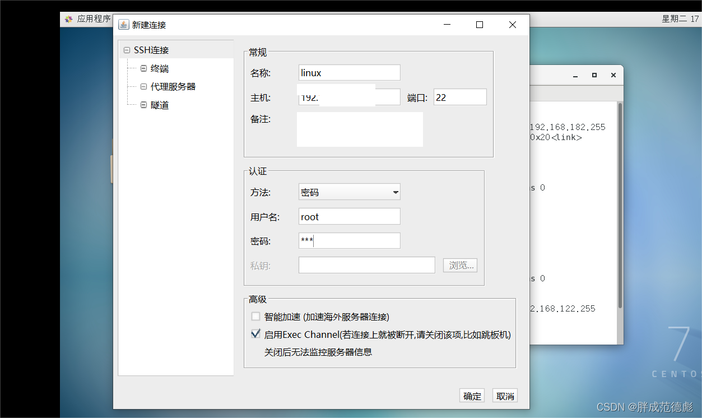Collapse the SSH连接 tree node
The width and height of the screenshot is (702, 418).
coord(127,50)
